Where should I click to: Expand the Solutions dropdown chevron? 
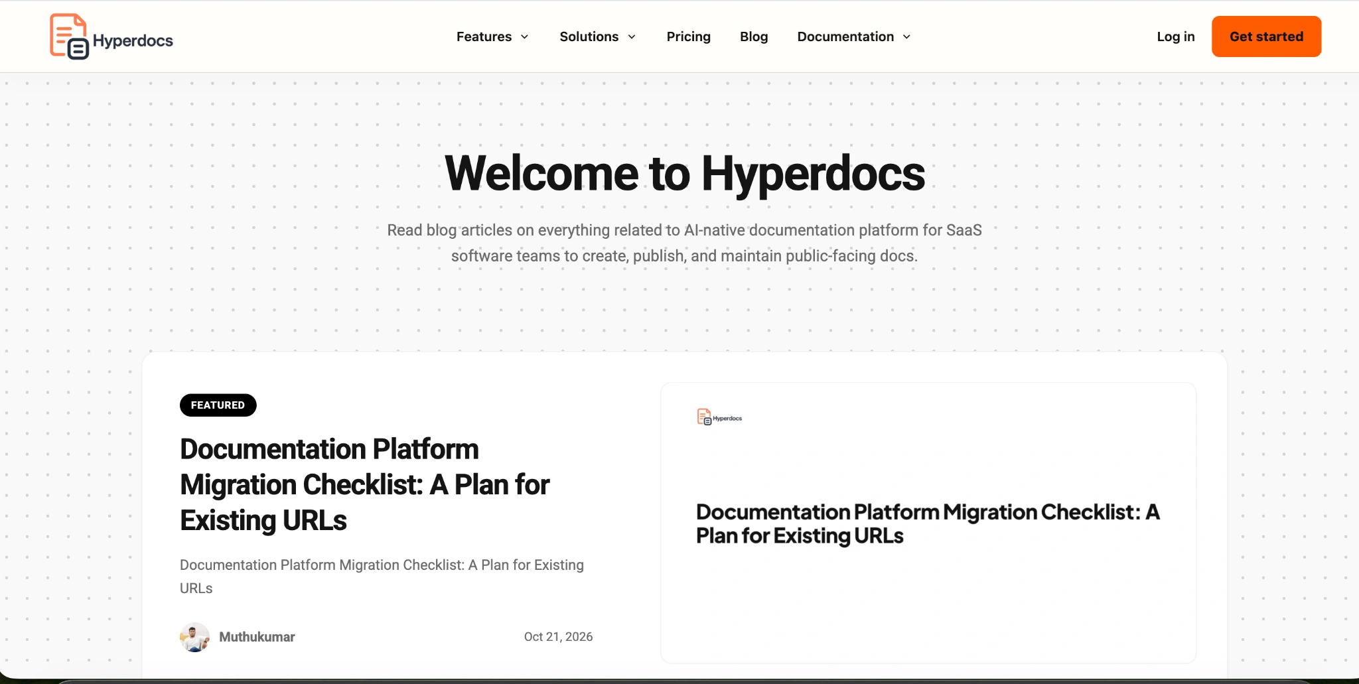(632, 37)
